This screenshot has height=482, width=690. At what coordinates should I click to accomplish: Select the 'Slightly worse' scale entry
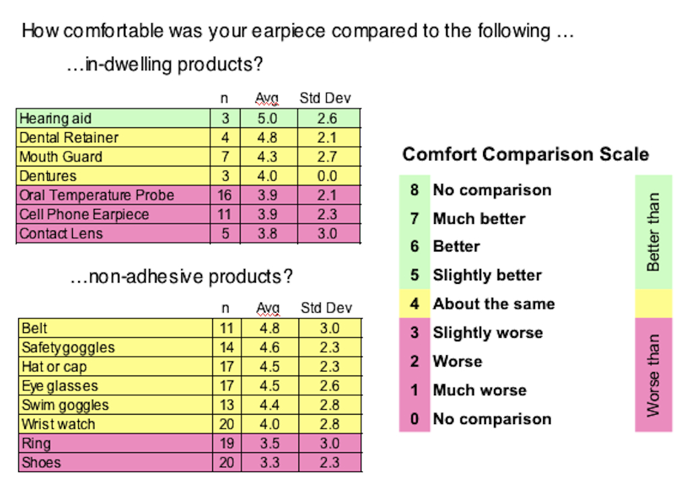[x=488, y=333]
